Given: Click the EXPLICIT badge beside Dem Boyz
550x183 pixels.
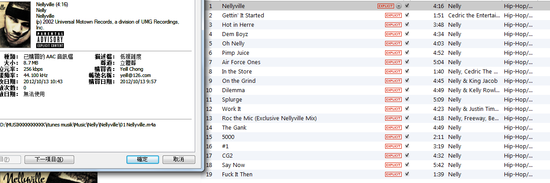Looking at the screenshot, I should (x=393, y=34).
